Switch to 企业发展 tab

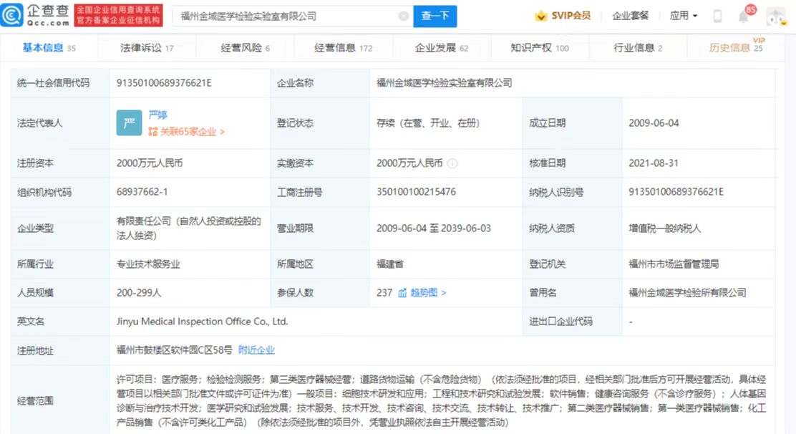point(441,48)
